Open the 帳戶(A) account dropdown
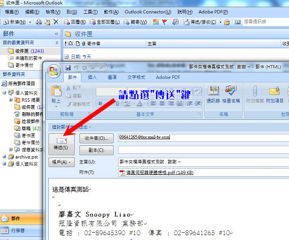Image resolution: width=289 pixels, height=240 pixels. tap(61, 162)
